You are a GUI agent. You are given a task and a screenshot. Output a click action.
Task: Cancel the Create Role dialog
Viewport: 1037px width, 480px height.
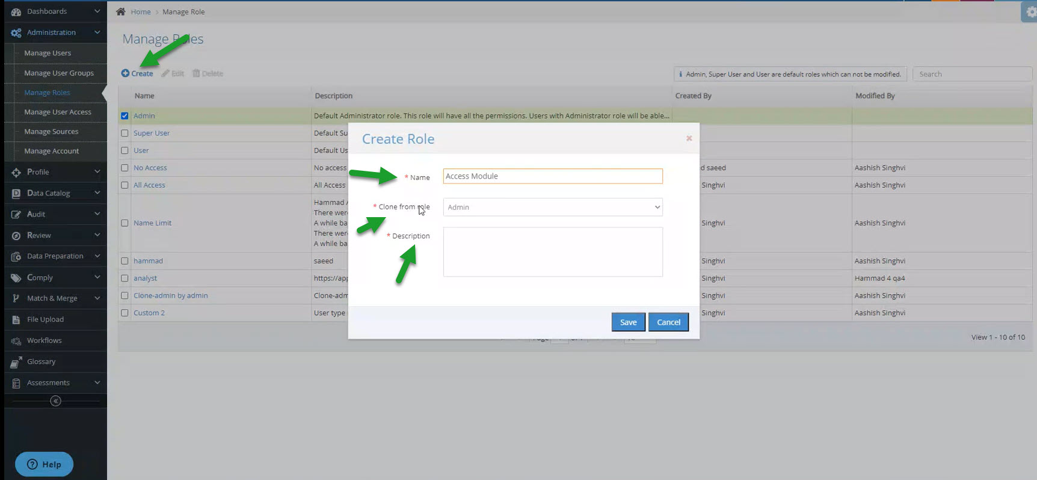point(668,322)
